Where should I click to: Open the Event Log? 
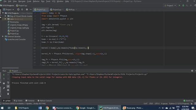coord(188,101)
